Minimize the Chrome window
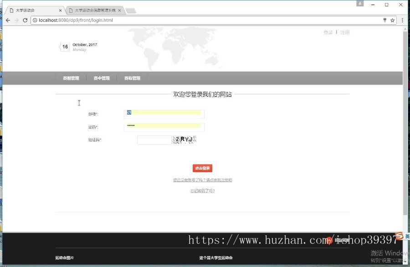This screenshot has height=267, width=410. [373, 5]
